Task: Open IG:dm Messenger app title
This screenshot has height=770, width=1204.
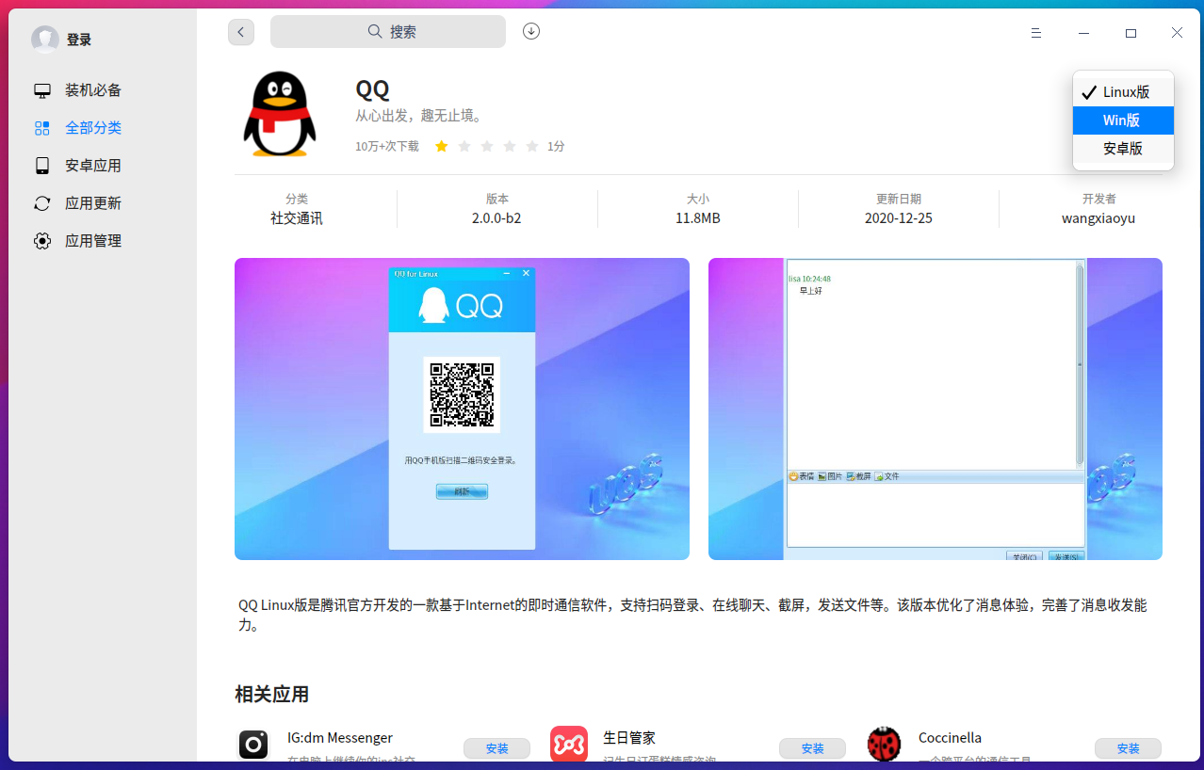Action: (340, 737)
